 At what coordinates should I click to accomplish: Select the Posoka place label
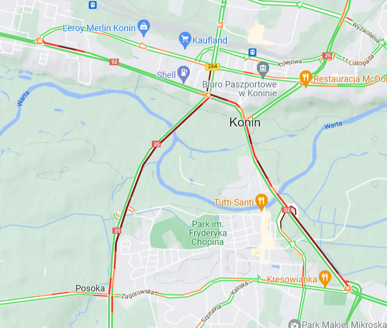tap(90, 288)
